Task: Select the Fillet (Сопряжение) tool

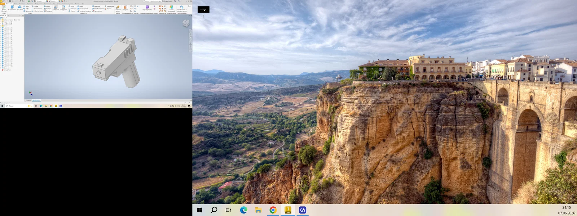Action: point(63,8)
